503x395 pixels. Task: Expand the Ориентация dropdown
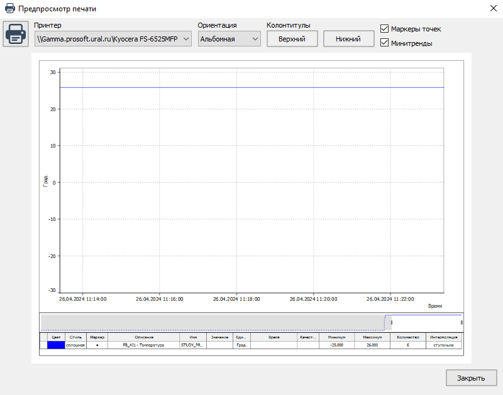[229, 39]
